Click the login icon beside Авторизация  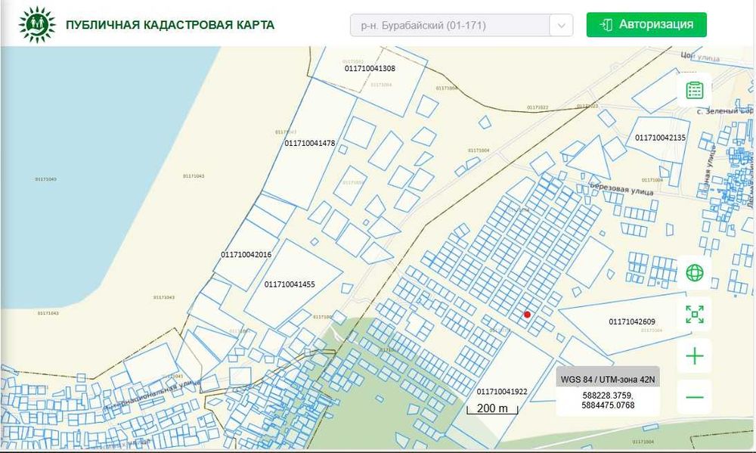click(x=606, y=25)
